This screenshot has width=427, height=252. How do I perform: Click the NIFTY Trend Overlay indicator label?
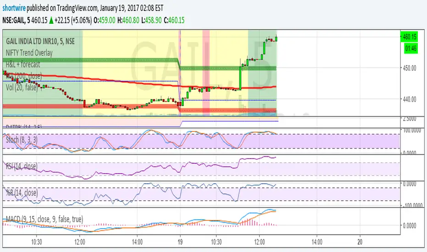[29, 53]
